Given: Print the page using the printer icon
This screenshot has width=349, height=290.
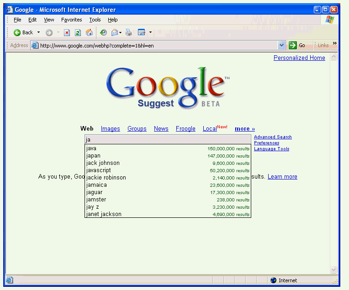Looking at the screenshot, I should click(x=129, y=32).
